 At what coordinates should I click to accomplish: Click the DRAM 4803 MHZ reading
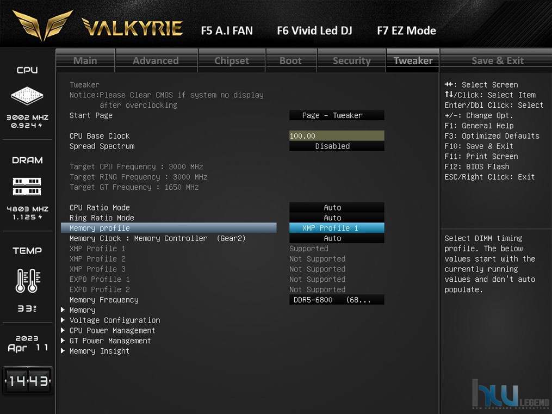[x=27, y=209]
